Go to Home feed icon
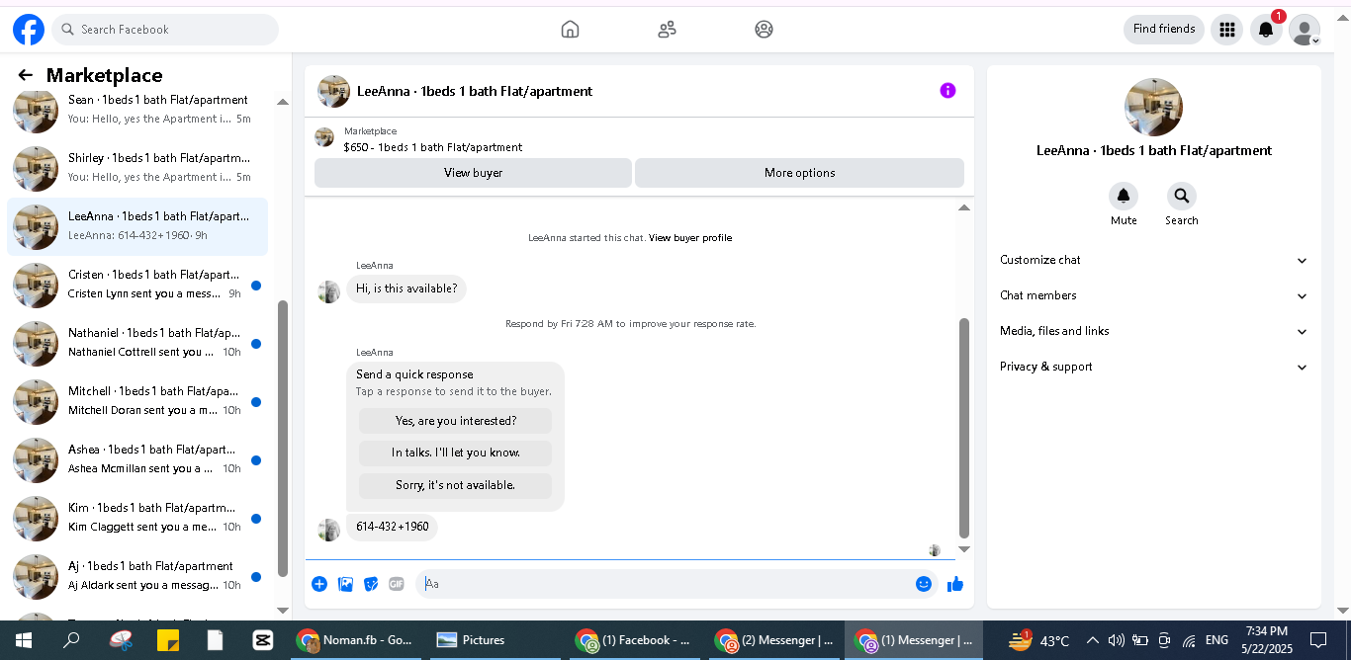This screenshot has height=660, width=1351. point(570,30)
